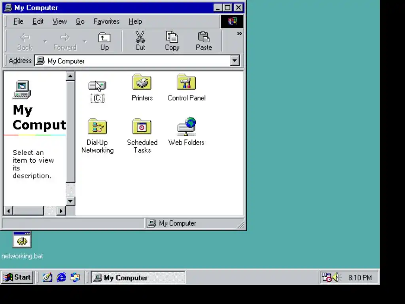
Task: Click the volume speaker tray icon
Action: click(336, 277)
